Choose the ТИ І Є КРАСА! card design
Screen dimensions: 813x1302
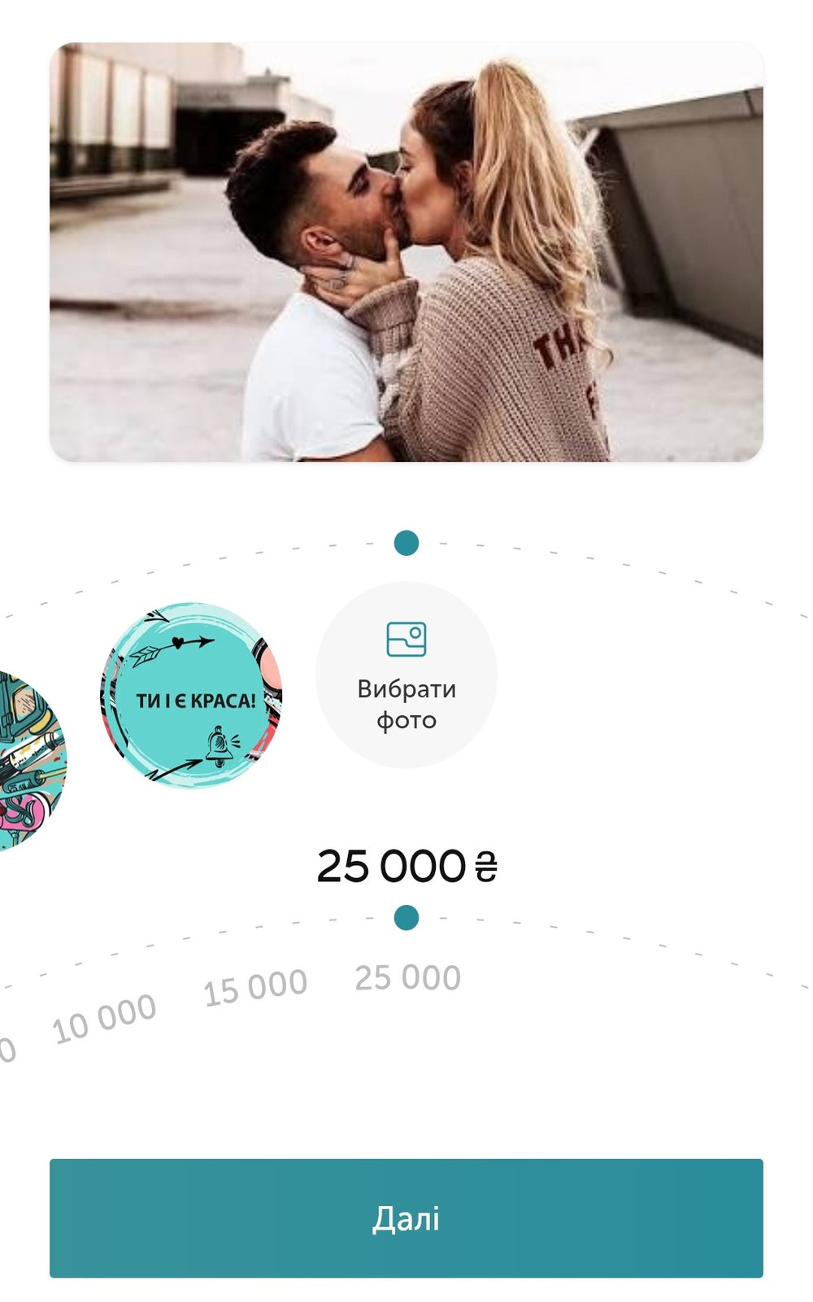tap(191, 695)
